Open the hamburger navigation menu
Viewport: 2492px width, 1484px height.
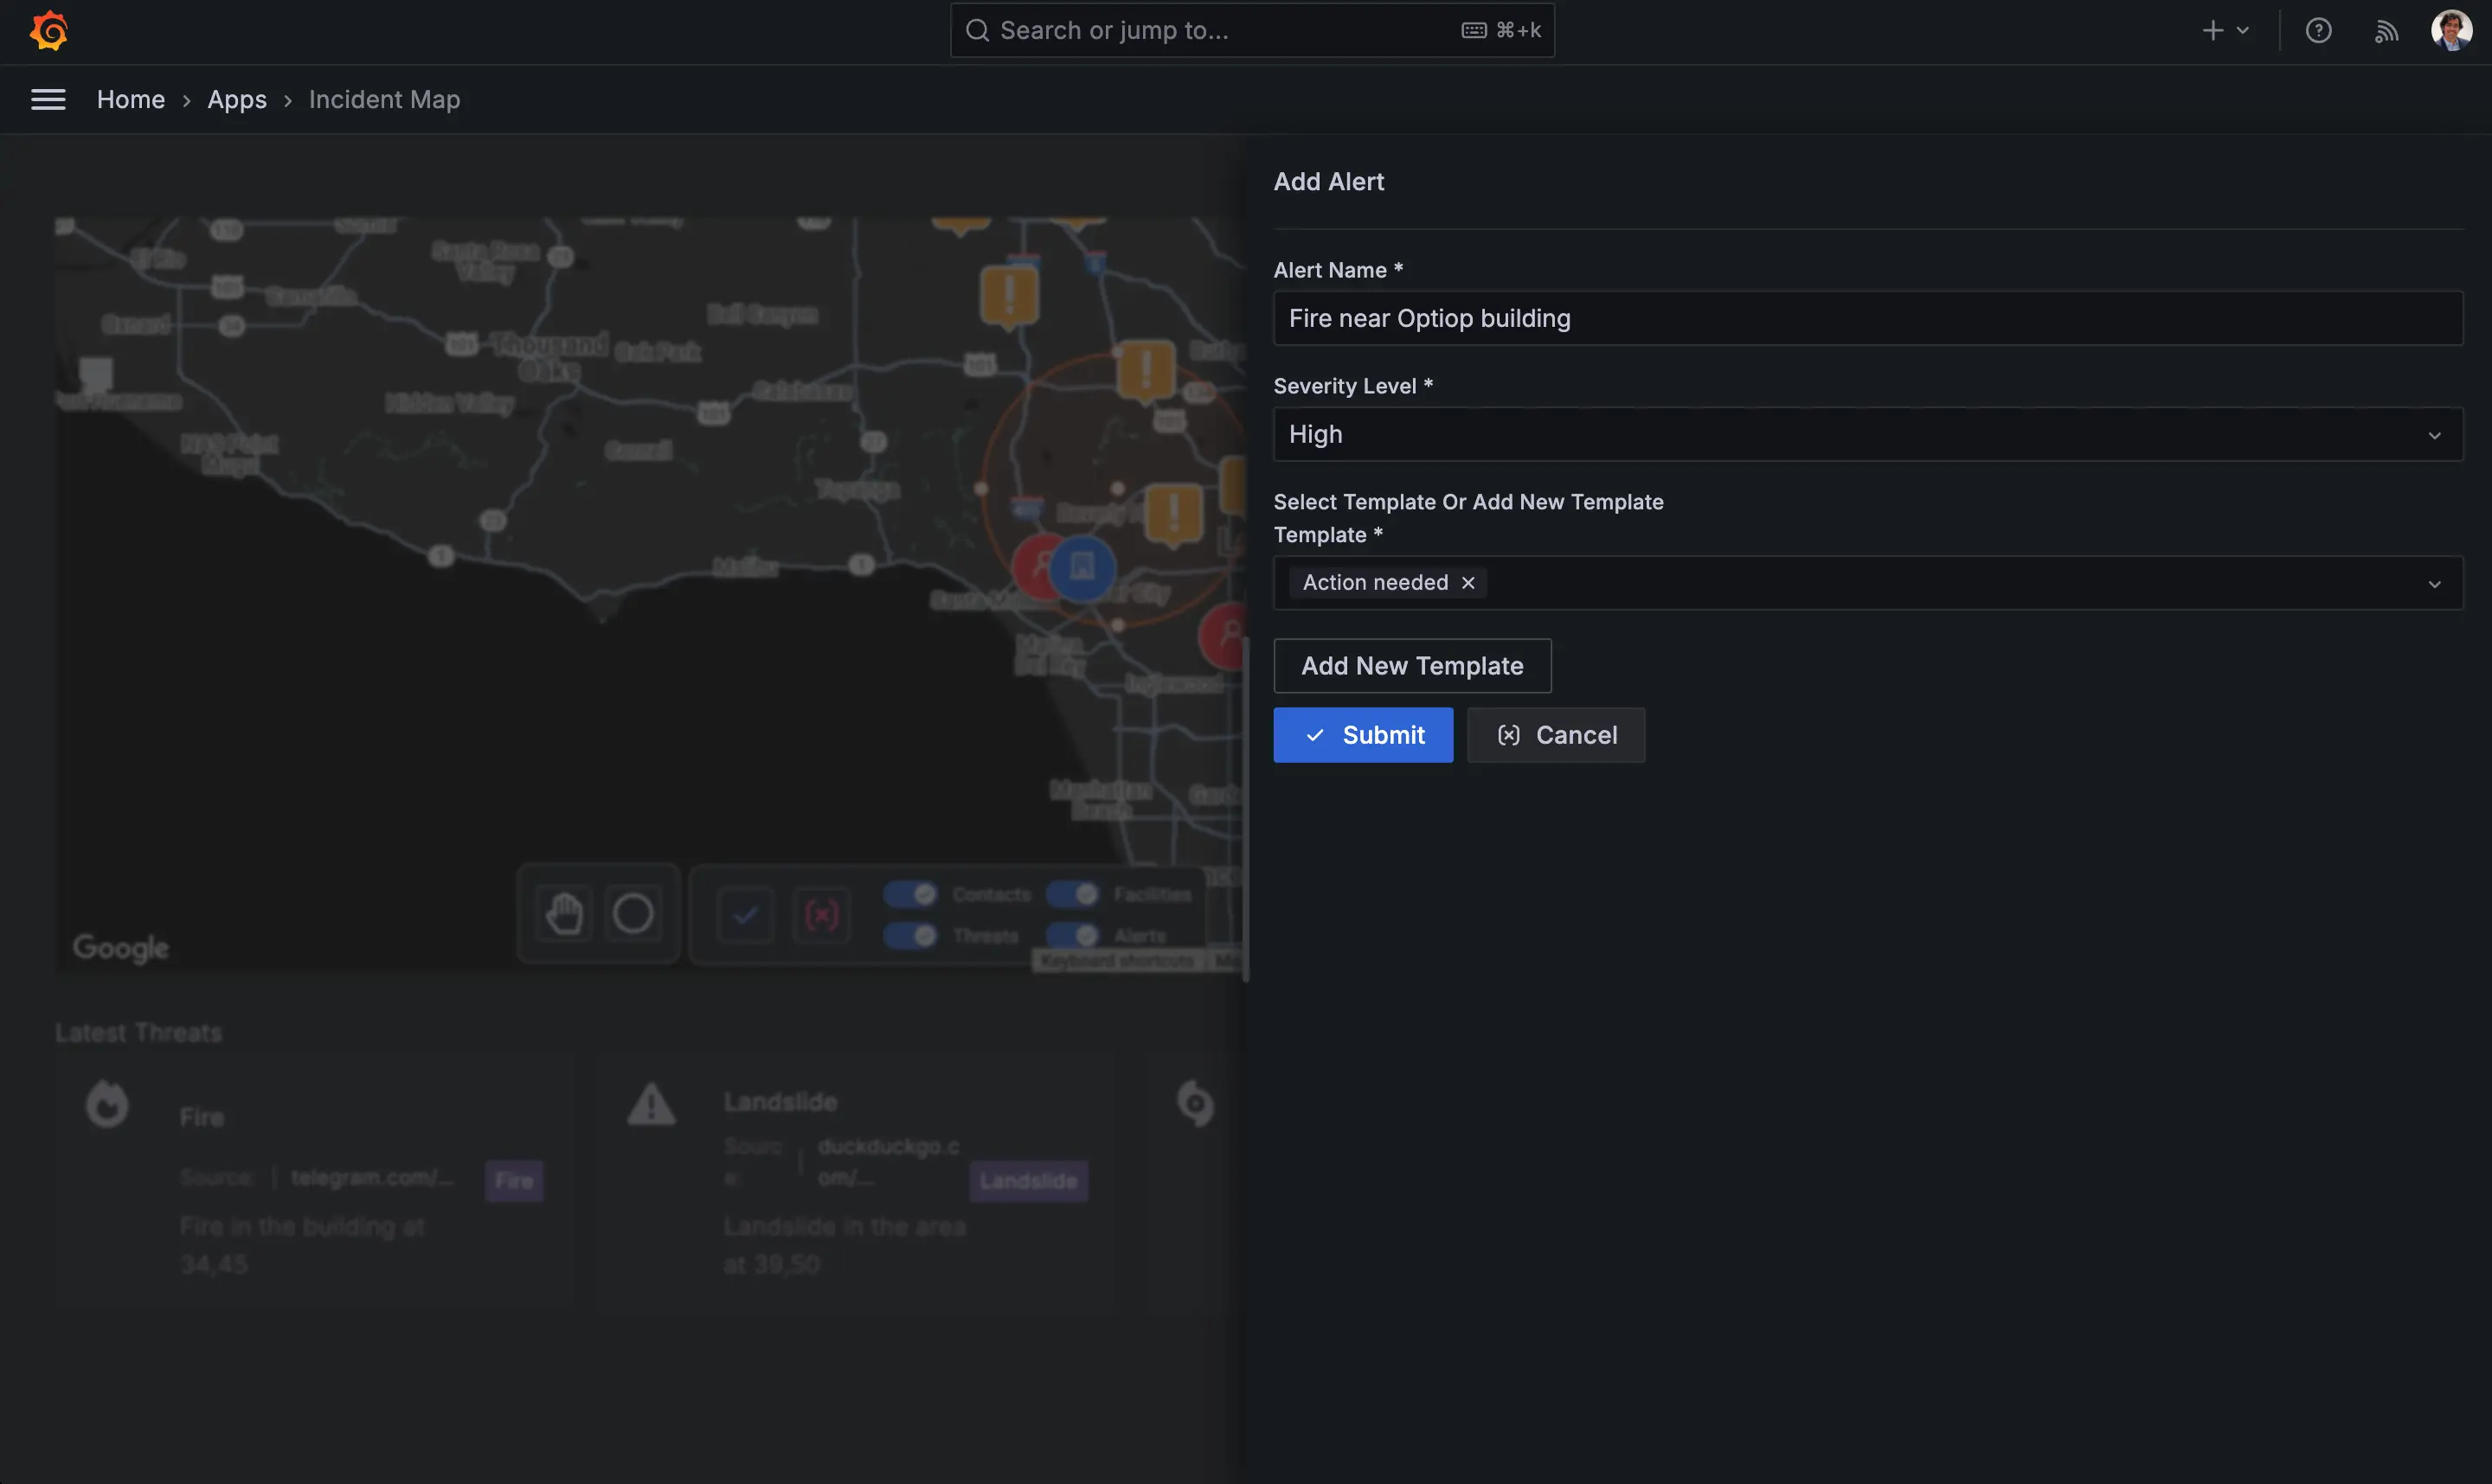coord(48,99)
